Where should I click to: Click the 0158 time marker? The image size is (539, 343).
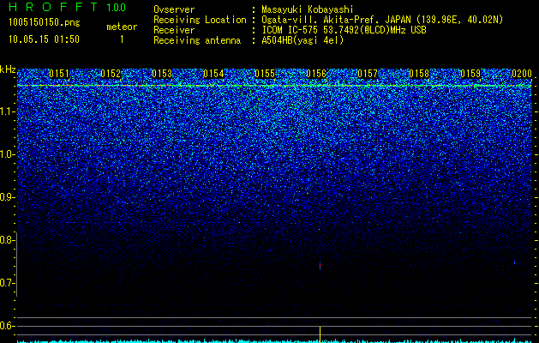point(419,74)
